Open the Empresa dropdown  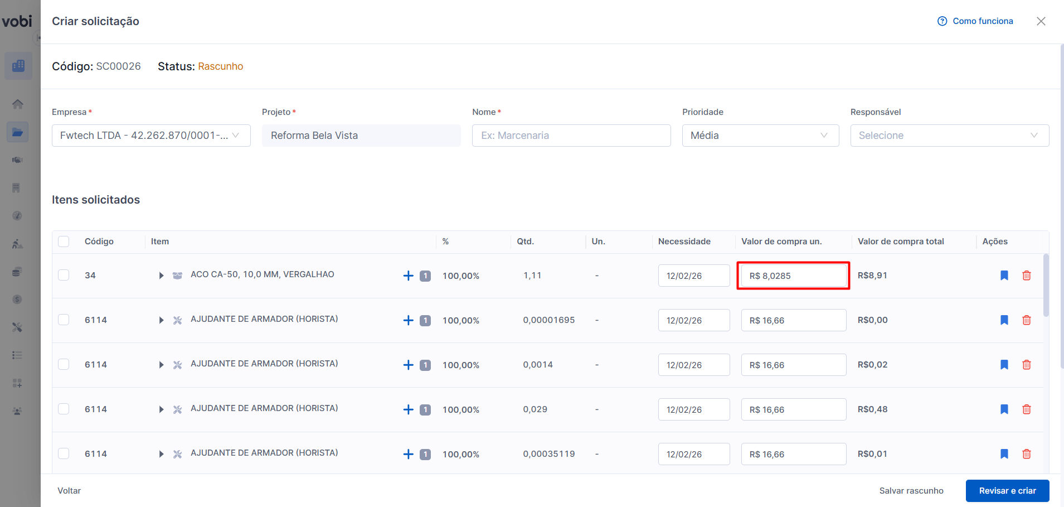[x=151, y=136]
